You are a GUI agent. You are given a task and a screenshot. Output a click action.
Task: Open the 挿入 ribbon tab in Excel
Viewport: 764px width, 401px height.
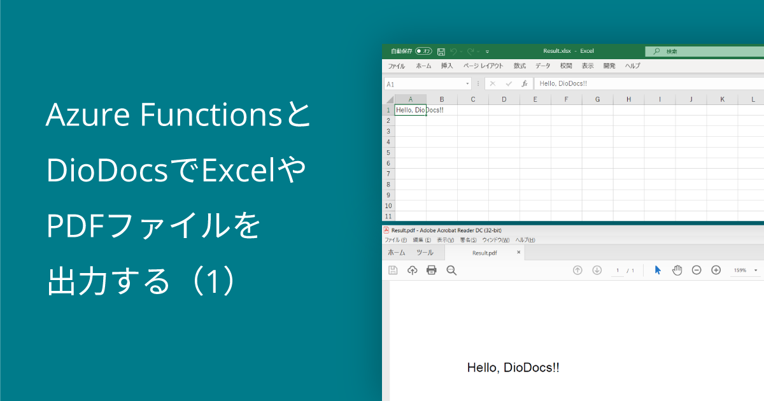(447, 66)
